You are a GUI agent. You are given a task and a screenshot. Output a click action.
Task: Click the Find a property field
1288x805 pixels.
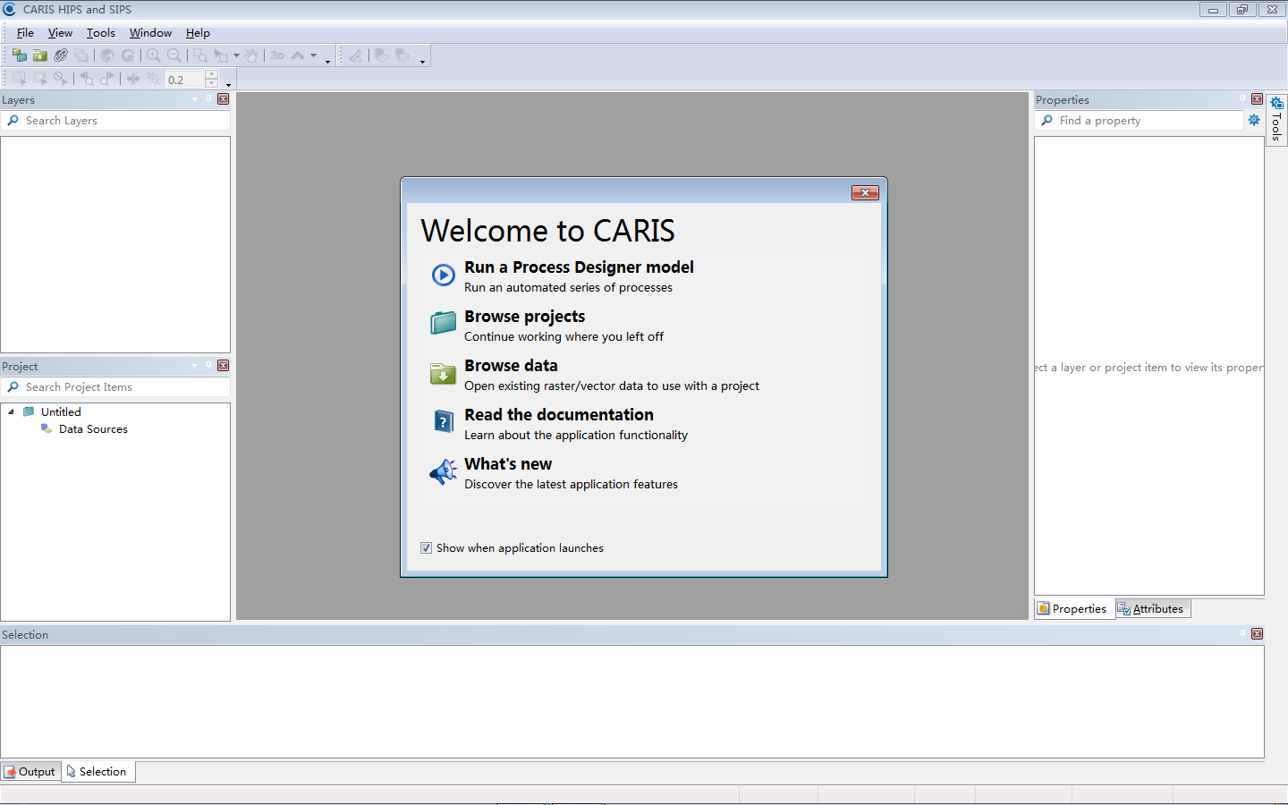click(x=1139, y=120)
